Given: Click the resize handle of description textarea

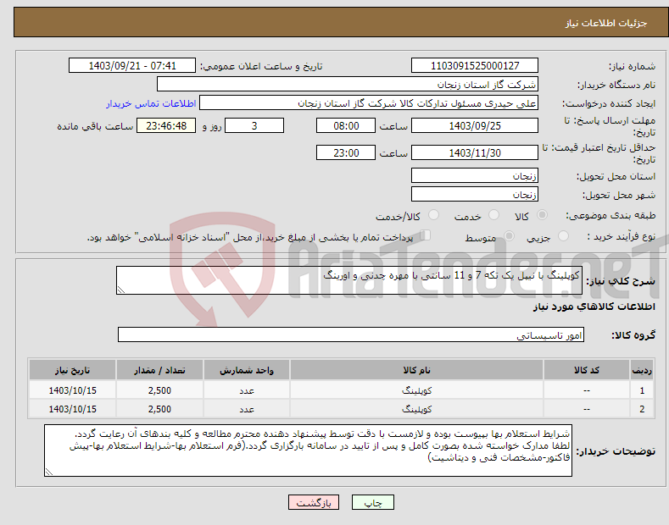Looking at the screenshot, I should pyautogui.click(x=121, y=290).
